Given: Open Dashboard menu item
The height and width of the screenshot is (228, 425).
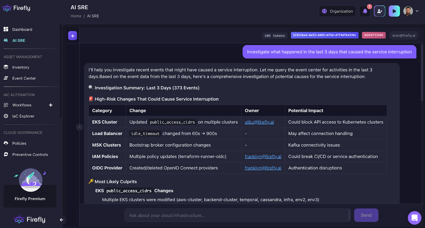Looking at the screenshot, I should coord(22,29).
